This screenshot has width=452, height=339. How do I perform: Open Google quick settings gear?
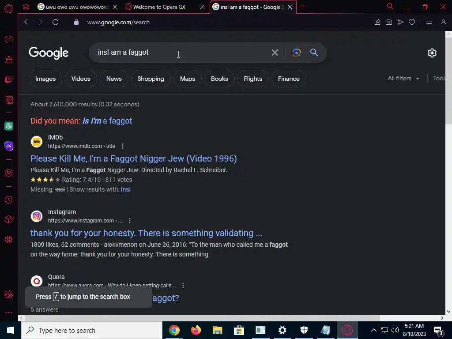[432, 53]
